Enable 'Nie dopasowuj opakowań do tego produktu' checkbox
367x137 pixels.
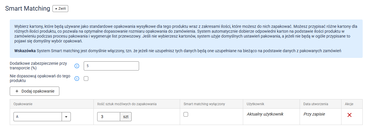pyautogui.click(x=86, y=79)
